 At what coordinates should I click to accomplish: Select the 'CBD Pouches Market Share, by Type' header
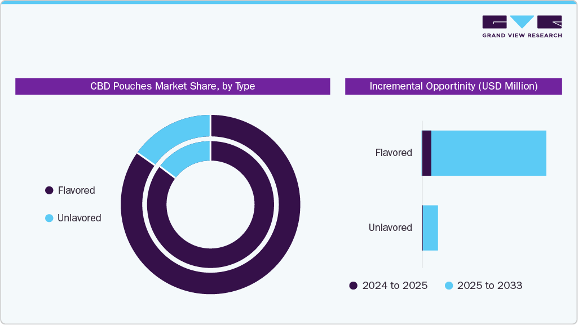[x=173, y=86]
